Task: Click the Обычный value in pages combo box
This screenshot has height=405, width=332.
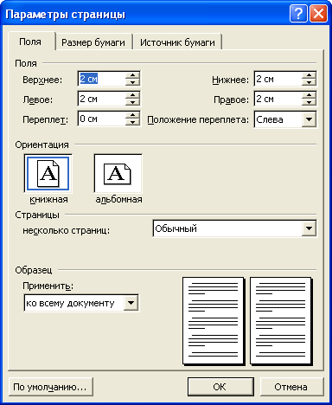Action: [176, 228]
